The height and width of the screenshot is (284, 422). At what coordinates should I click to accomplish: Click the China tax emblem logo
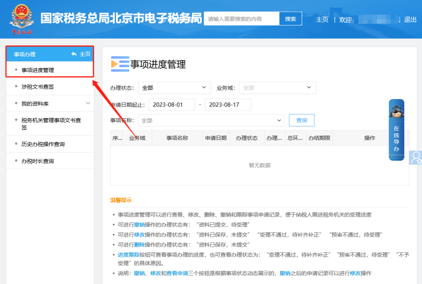point(21,20)
